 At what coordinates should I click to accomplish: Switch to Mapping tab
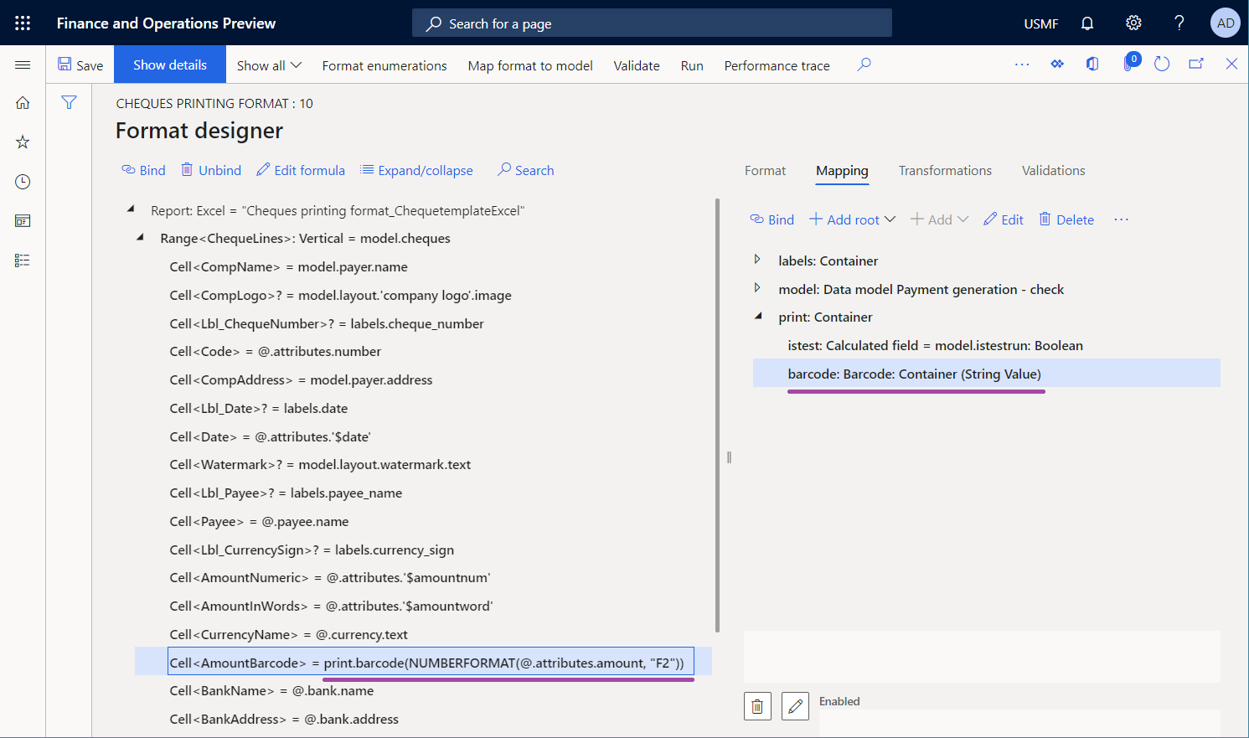(x=842, y=171)
